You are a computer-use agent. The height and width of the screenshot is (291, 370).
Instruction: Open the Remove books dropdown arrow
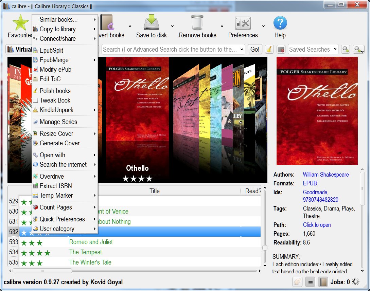222,26
